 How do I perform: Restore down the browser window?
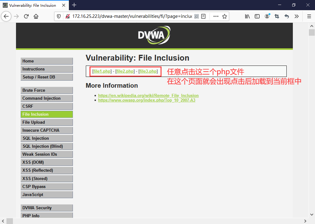[x=294, y=5]
